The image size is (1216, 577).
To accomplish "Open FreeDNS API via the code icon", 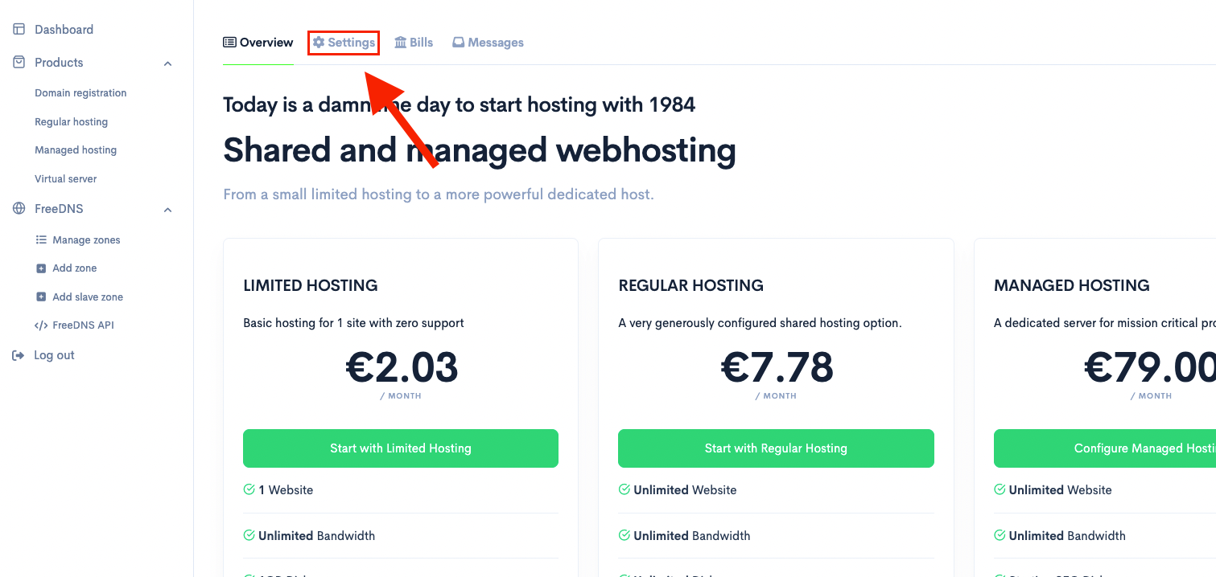I will (x=42, y=325).
